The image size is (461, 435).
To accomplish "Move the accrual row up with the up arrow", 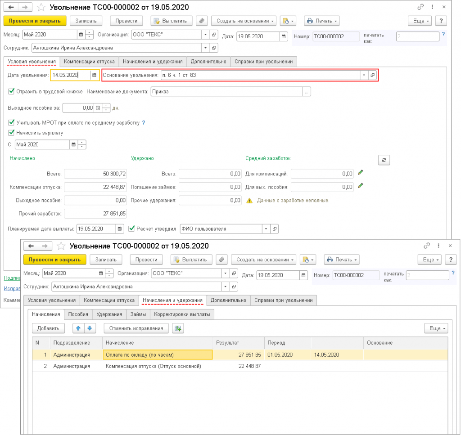I will [79, 328].
